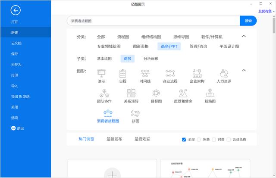Select the 流程图 category
The width and height of the screenshot is (276, 178).
[x=123, y=37]
